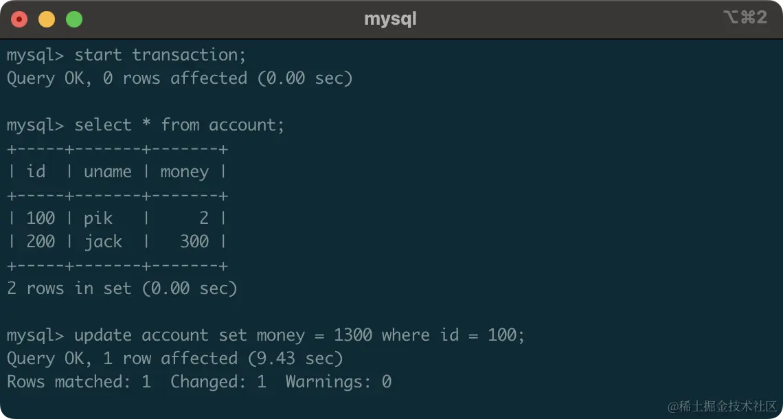Image resolution: width=783 pixels, height=419 pixels.
Task: Click the ⌥⌘2 shortcut indicator
Action: click(x=745, y=18)
